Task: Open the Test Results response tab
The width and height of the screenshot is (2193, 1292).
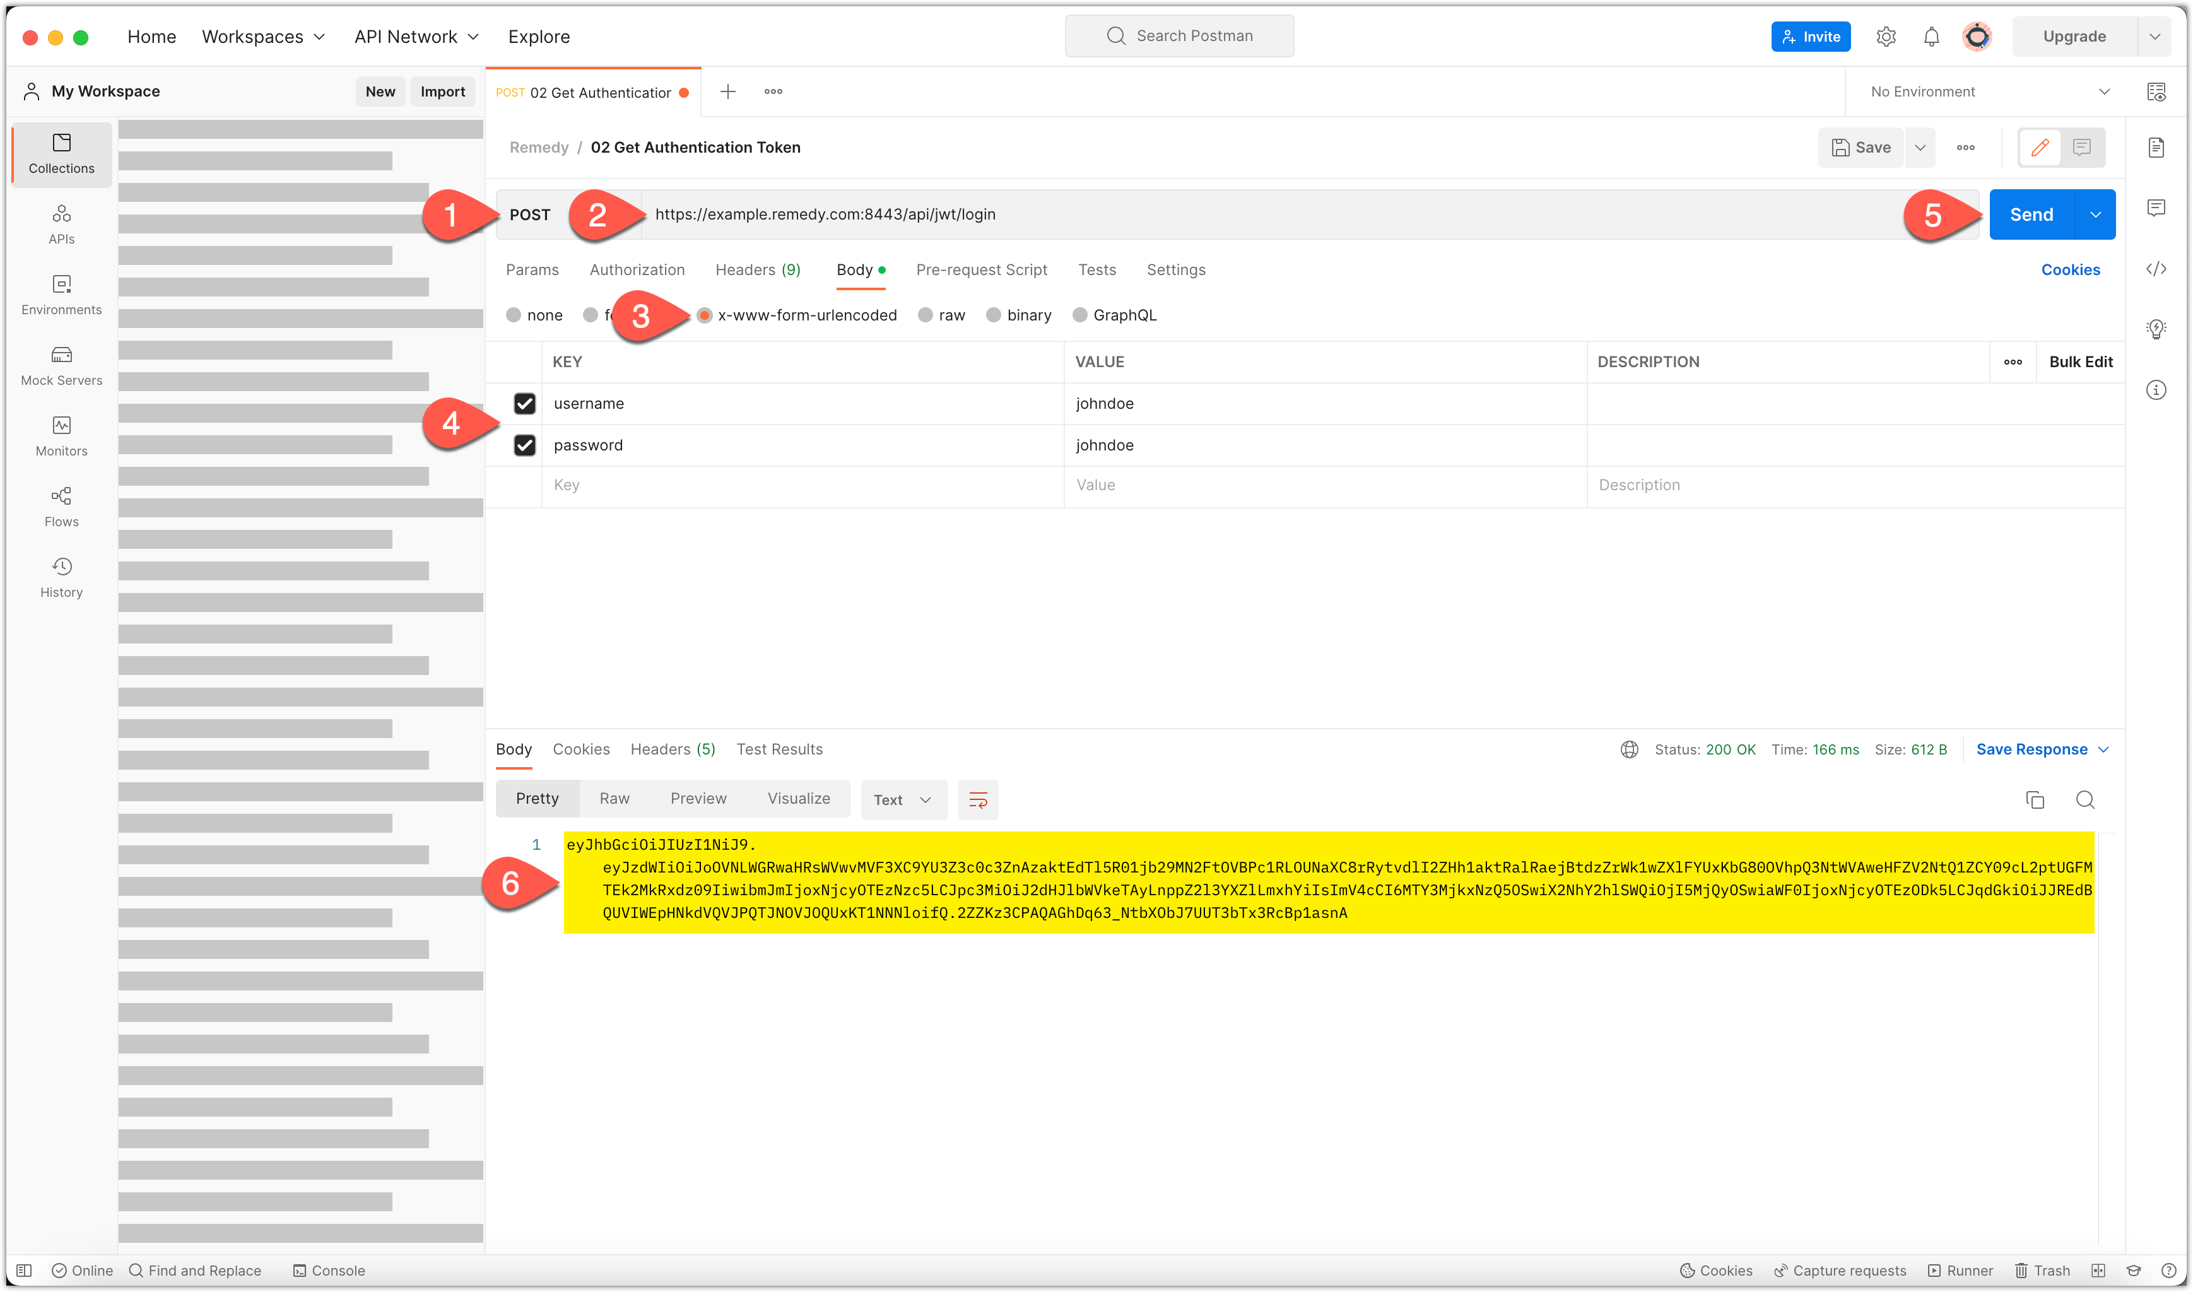Action: click(x=779, y=749)
